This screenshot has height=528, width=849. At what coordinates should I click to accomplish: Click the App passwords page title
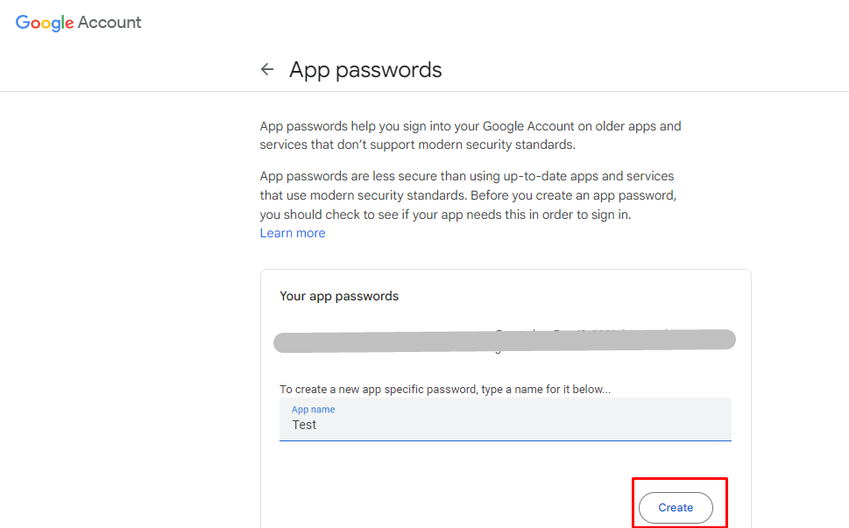(x=365, y=70)
